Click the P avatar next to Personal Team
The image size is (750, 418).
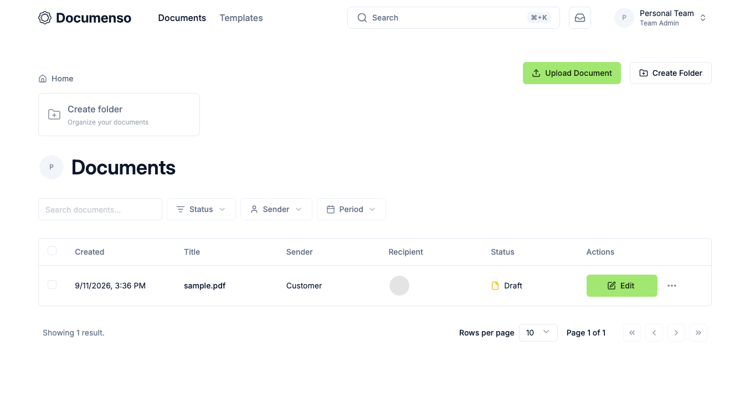(624, 18)
